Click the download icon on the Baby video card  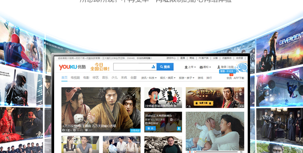click(x=179, y=129)
